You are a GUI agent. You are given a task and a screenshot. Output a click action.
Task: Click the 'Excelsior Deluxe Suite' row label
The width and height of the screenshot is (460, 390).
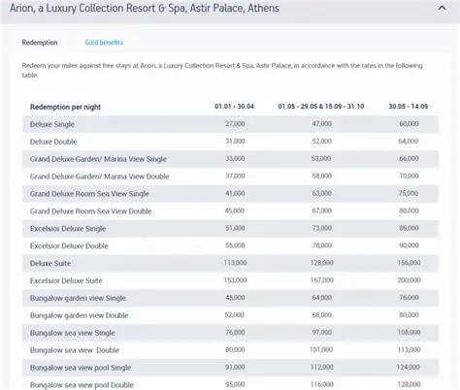[x=66, y=280]
